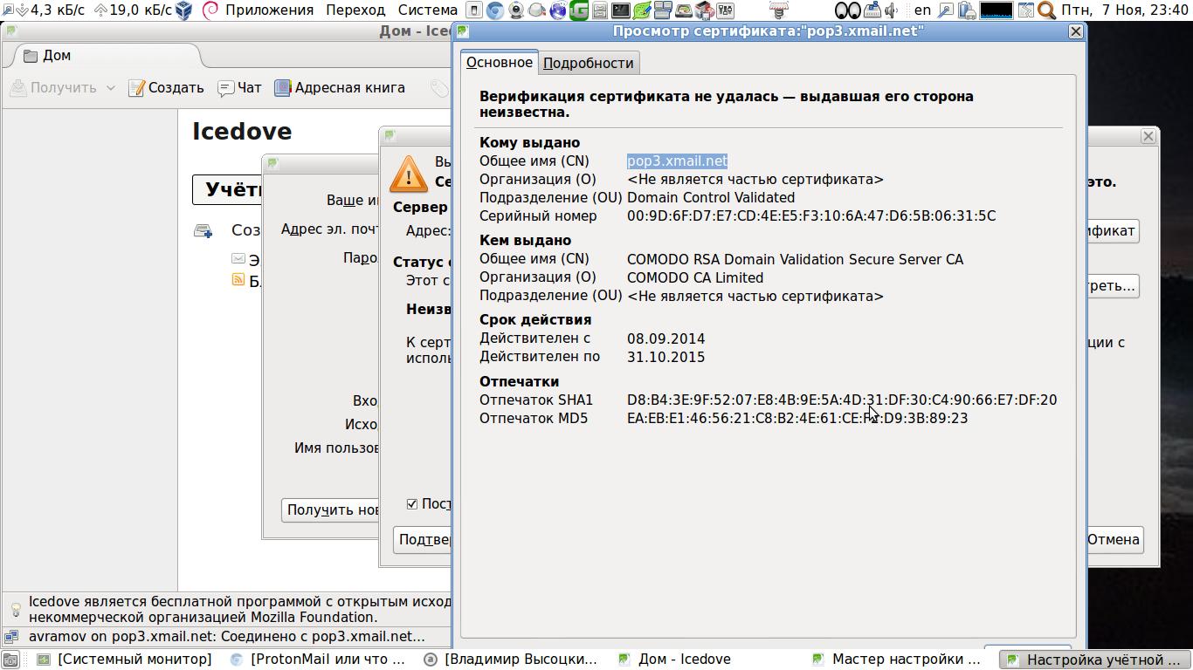Click the show desktop icon in bottom panel
The height and width of the screenshot is (670, 1193).
tap(10, 660)
